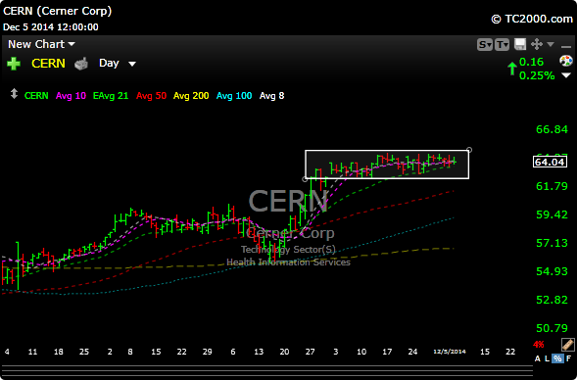Click the green up arrow change indicator
Image resolution: width=577 pixels, height=380 pixels.
coord(512,69)
